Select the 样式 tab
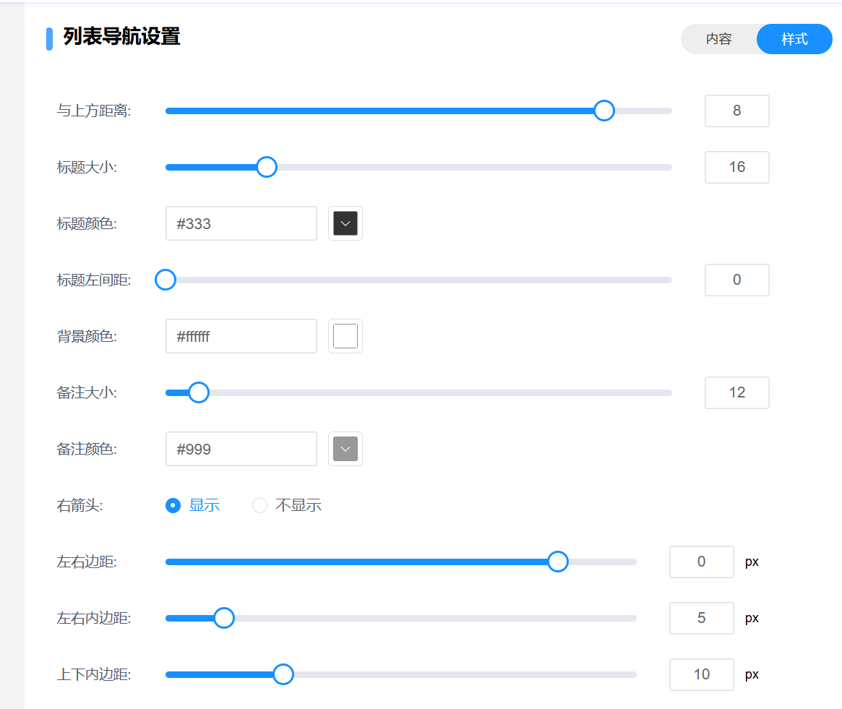Viewport: 842px width, 709px height. [794, 39]
